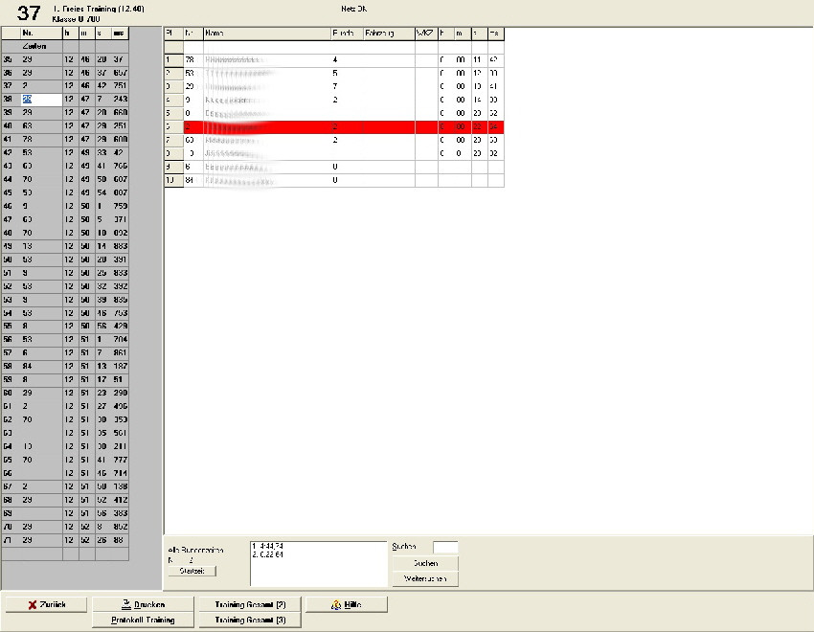Select results row for place 10, number 84
The width and height of the screenshot is (814, 632).
333,179
